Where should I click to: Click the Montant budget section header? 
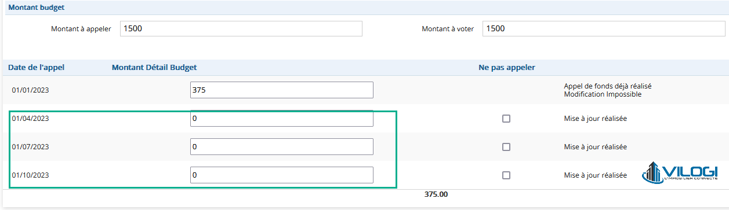pyautogui.click(x=36, y=8)
